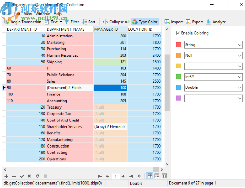245x188 pixels.
Task: Click the MANAGER_ID column header
Action: point(110,29)
